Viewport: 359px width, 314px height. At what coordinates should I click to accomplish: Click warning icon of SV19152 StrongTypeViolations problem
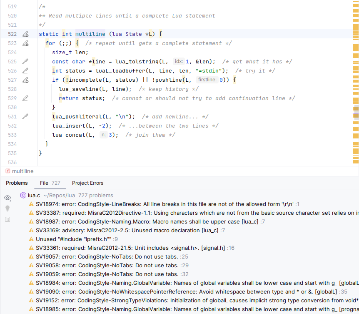[x=31, y=301]
